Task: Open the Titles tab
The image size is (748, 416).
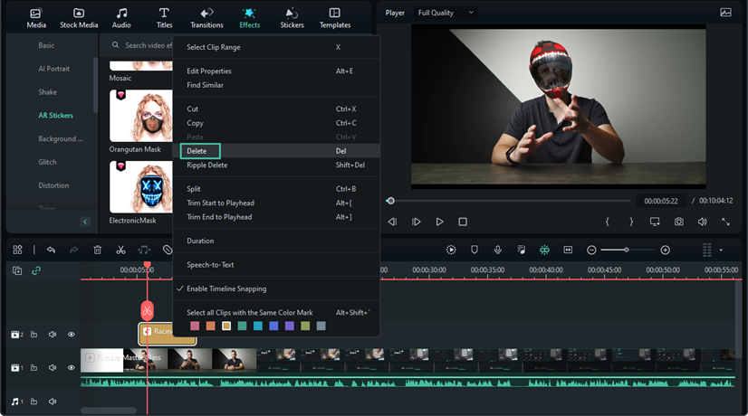Action: pos(164,18)
